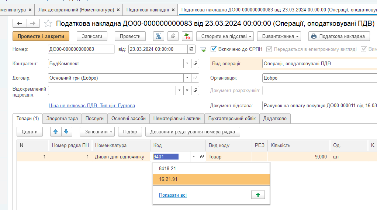Add document to favorites with star icon

(x=48, y=23)
